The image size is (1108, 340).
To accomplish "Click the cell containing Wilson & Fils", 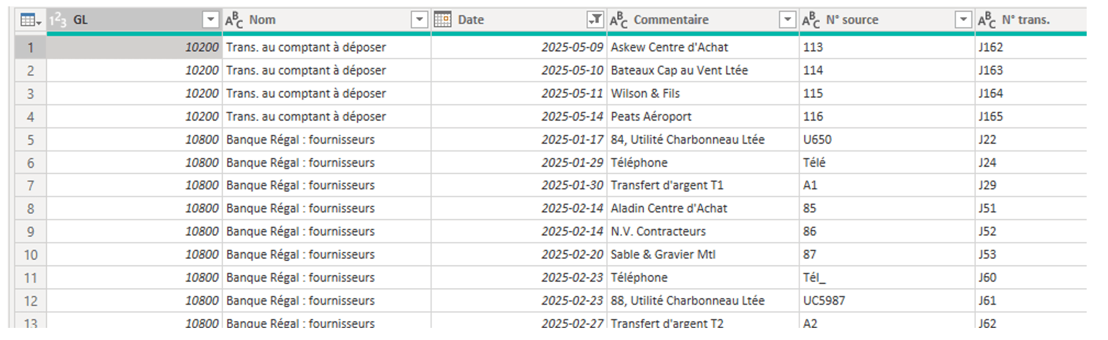I will [x=645, y=93].
